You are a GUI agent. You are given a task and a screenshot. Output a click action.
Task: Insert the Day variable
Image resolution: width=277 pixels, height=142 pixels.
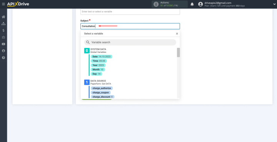click(97, 74)
